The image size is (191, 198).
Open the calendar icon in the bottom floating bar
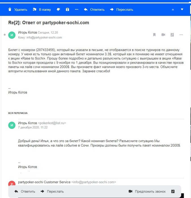coord(173,191)
